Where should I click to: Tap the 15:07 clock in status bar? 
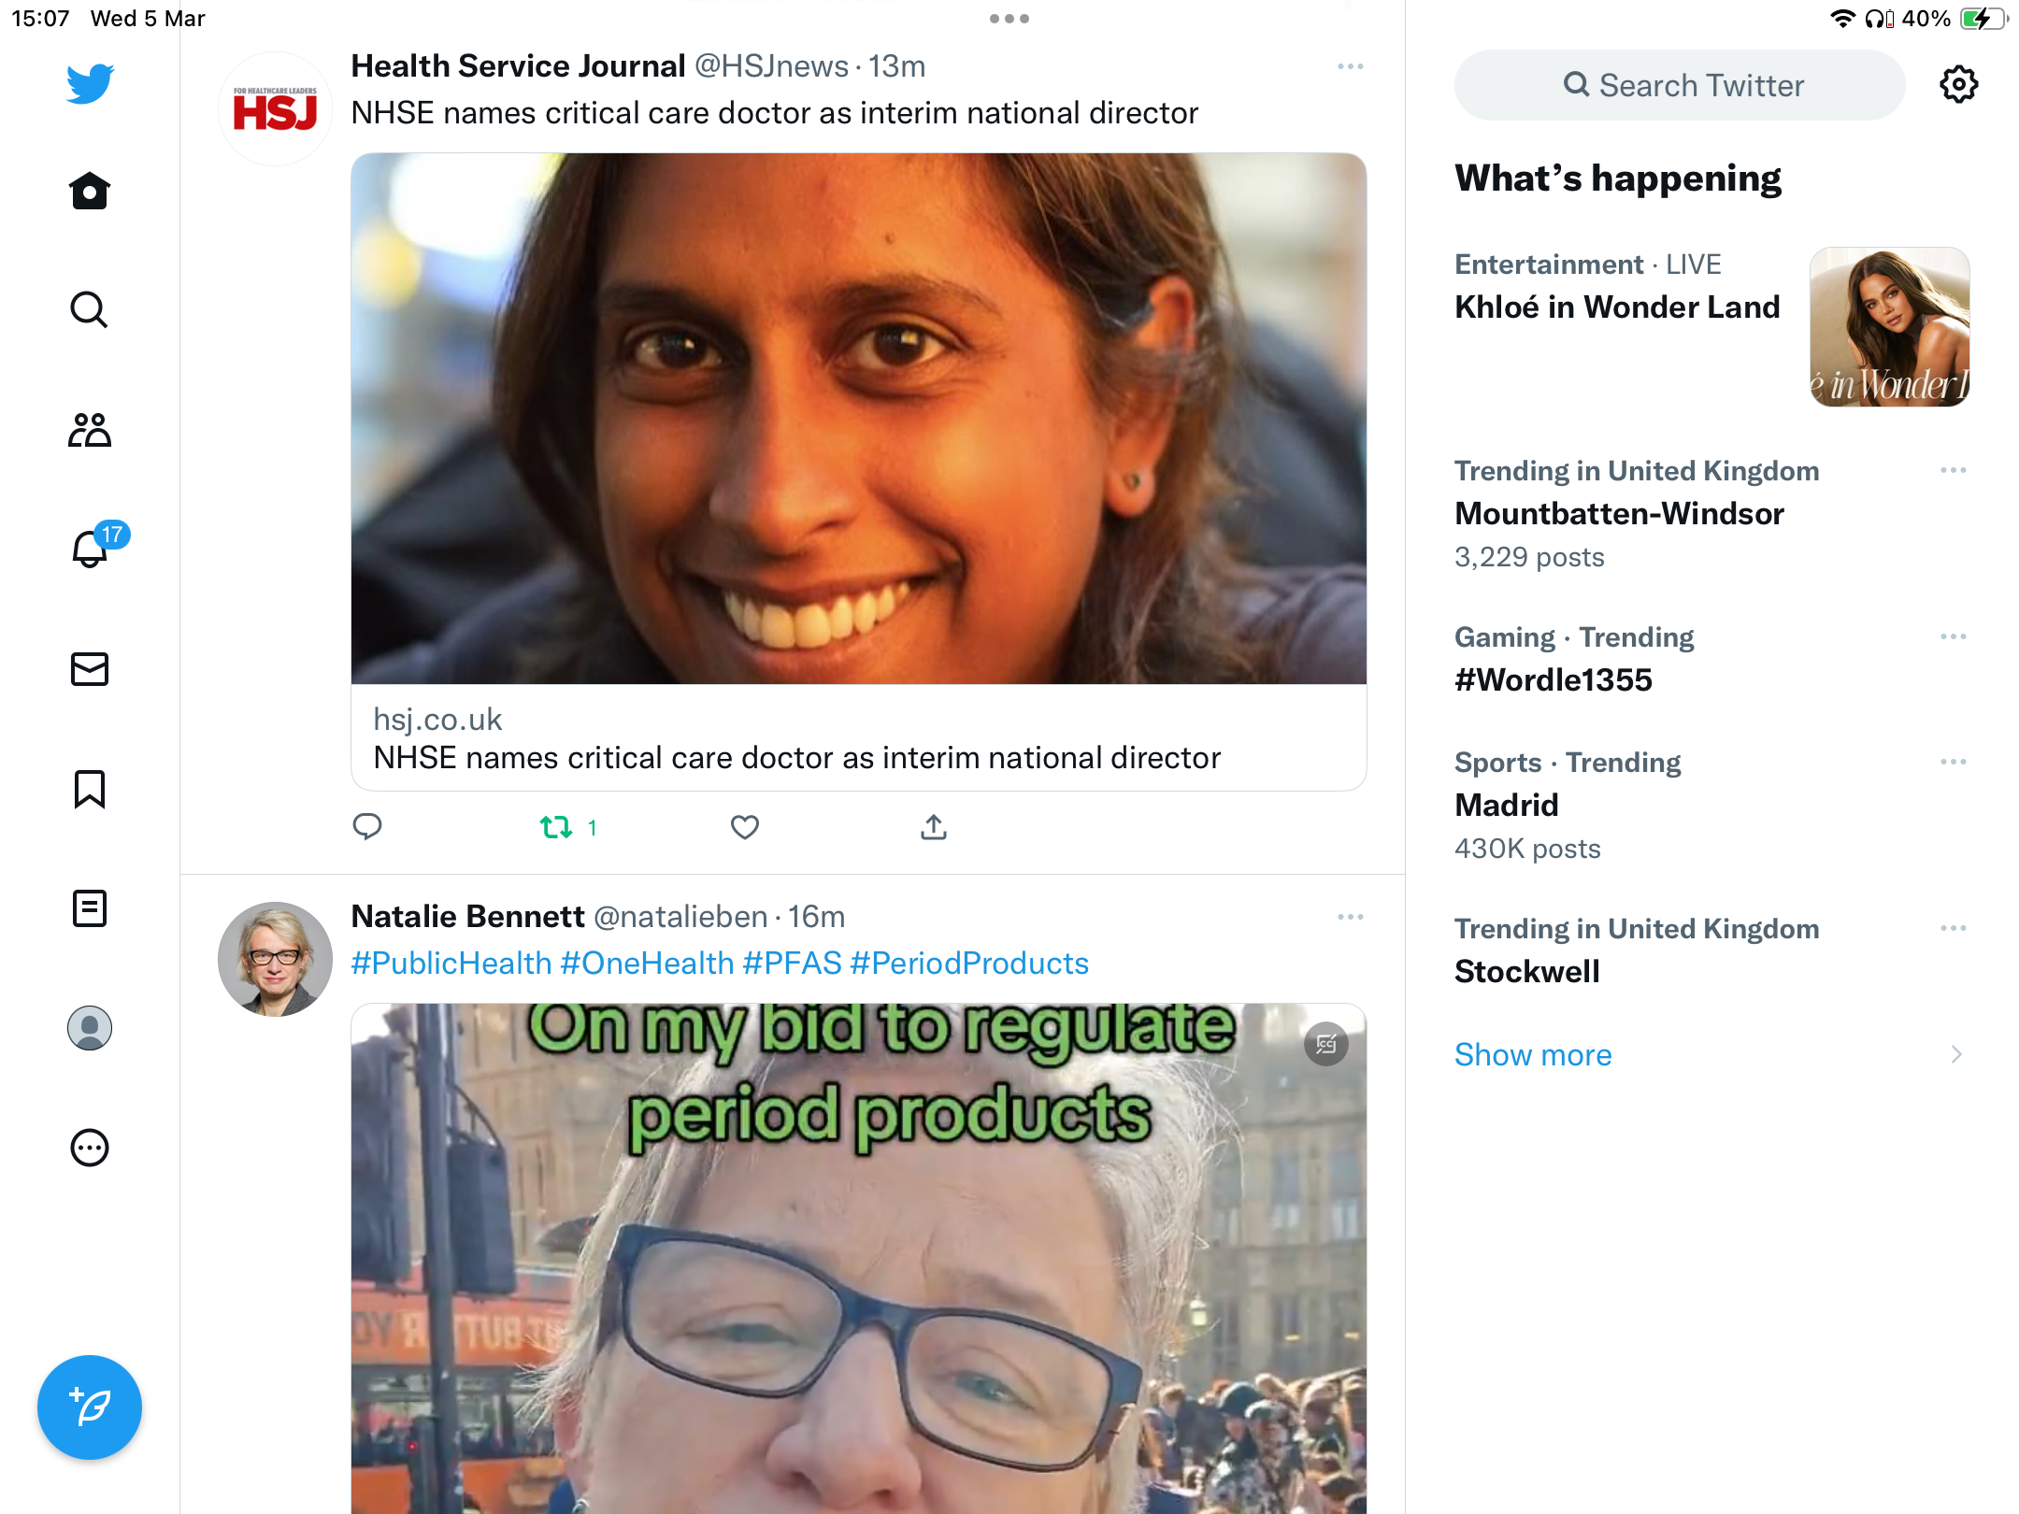[x=40, y=19]
